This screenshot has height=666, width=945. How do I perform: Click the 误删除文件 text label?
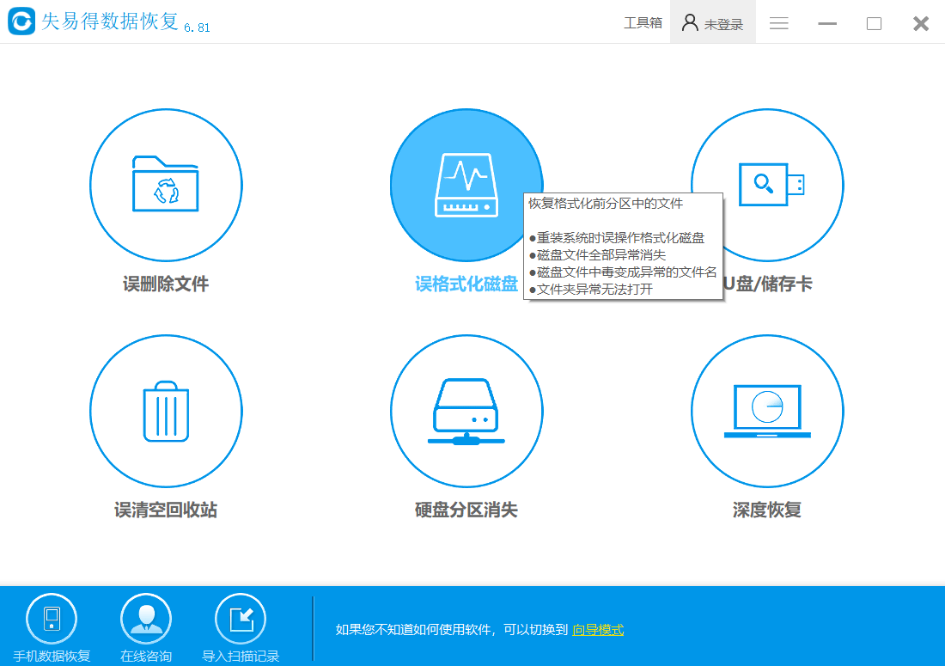coord(166,284)
